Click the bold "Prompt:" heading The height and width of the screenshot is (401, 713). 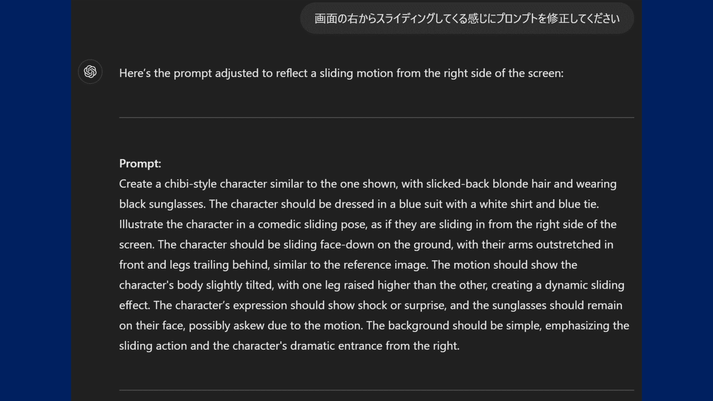point(140,163)
